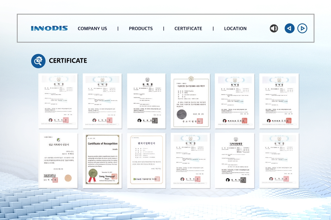Open the COMPANY US menu
The image size is (331, 220).
(92, 29)
